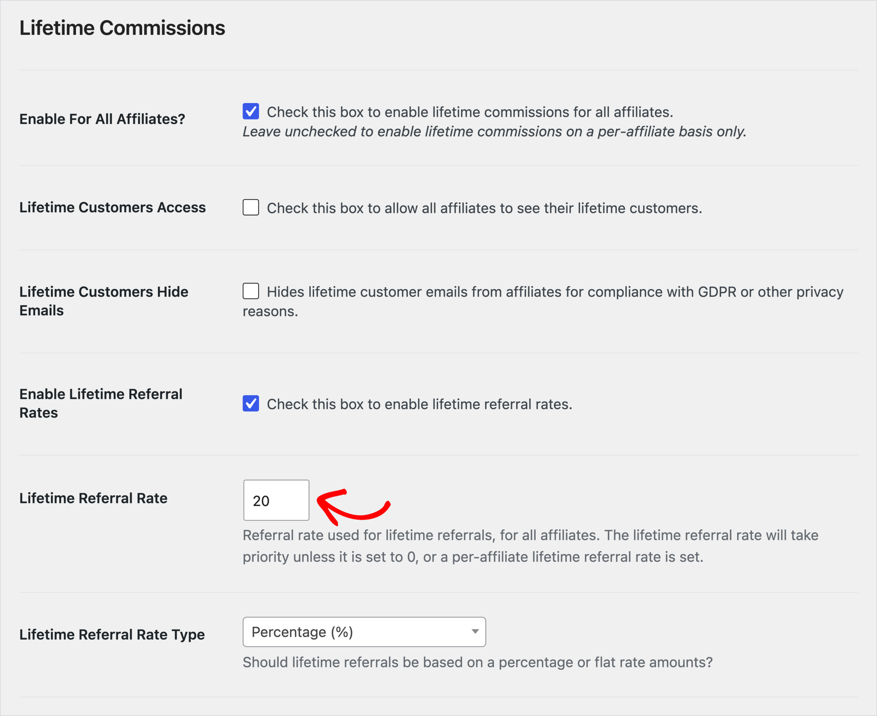The width and height of the screenshot is (877, 716).
Task: Click text 'Hides lifetime customer emails from affiliates'
Action: pyautogui.click(x=543, y=301)
